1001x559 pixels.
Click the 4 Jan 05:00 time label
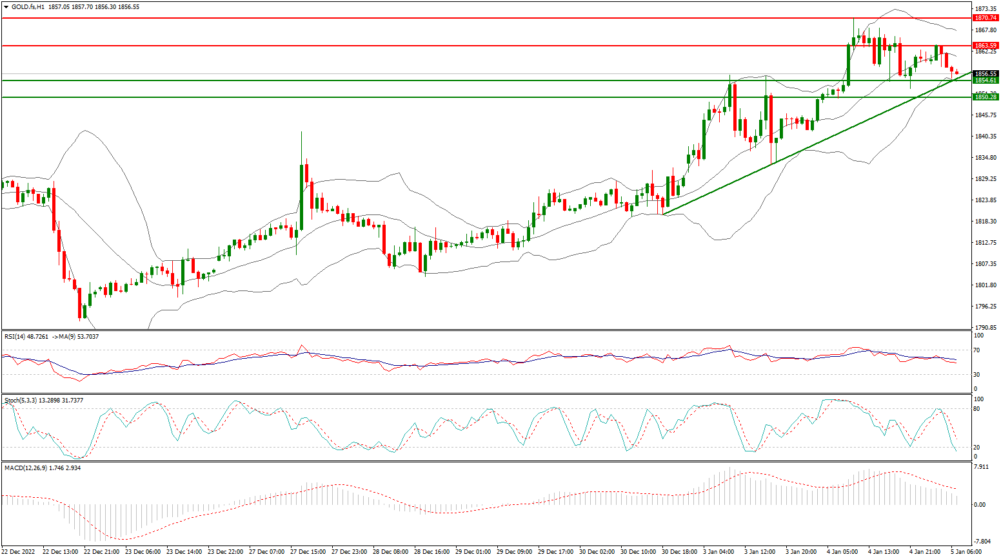pyautogui.click(x=842, y=552)
